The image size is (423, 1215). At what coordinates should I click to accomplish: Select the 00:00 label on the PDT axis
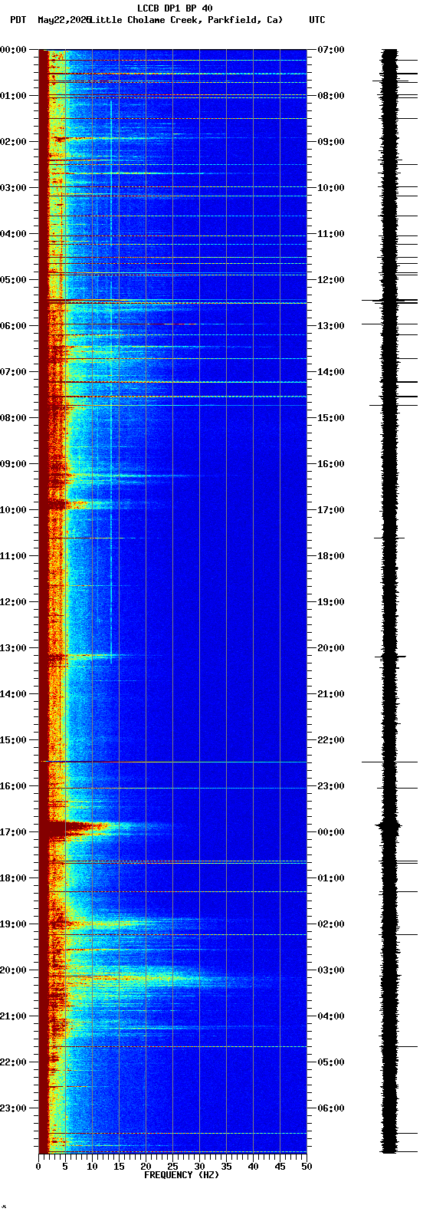pos(14,50)
